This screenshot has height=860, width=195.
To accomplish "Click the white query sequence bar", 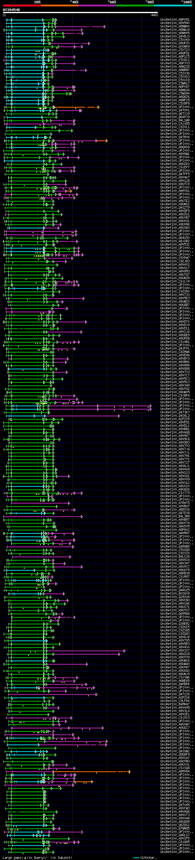I will pos(80,13).
